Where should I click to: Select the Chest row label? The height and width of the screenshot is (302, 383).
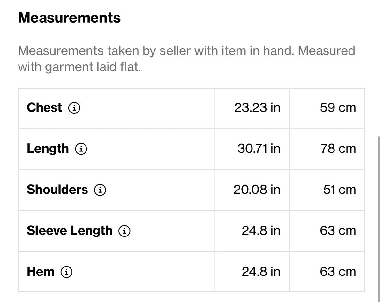pyautogui.click(x=44, y=108)
